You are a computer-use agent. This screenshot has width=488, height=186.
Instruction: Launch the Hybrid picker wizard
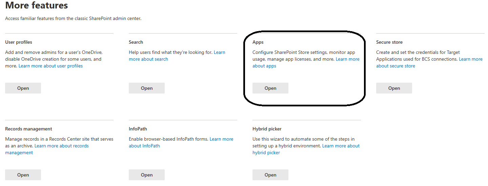click(270, 175)
